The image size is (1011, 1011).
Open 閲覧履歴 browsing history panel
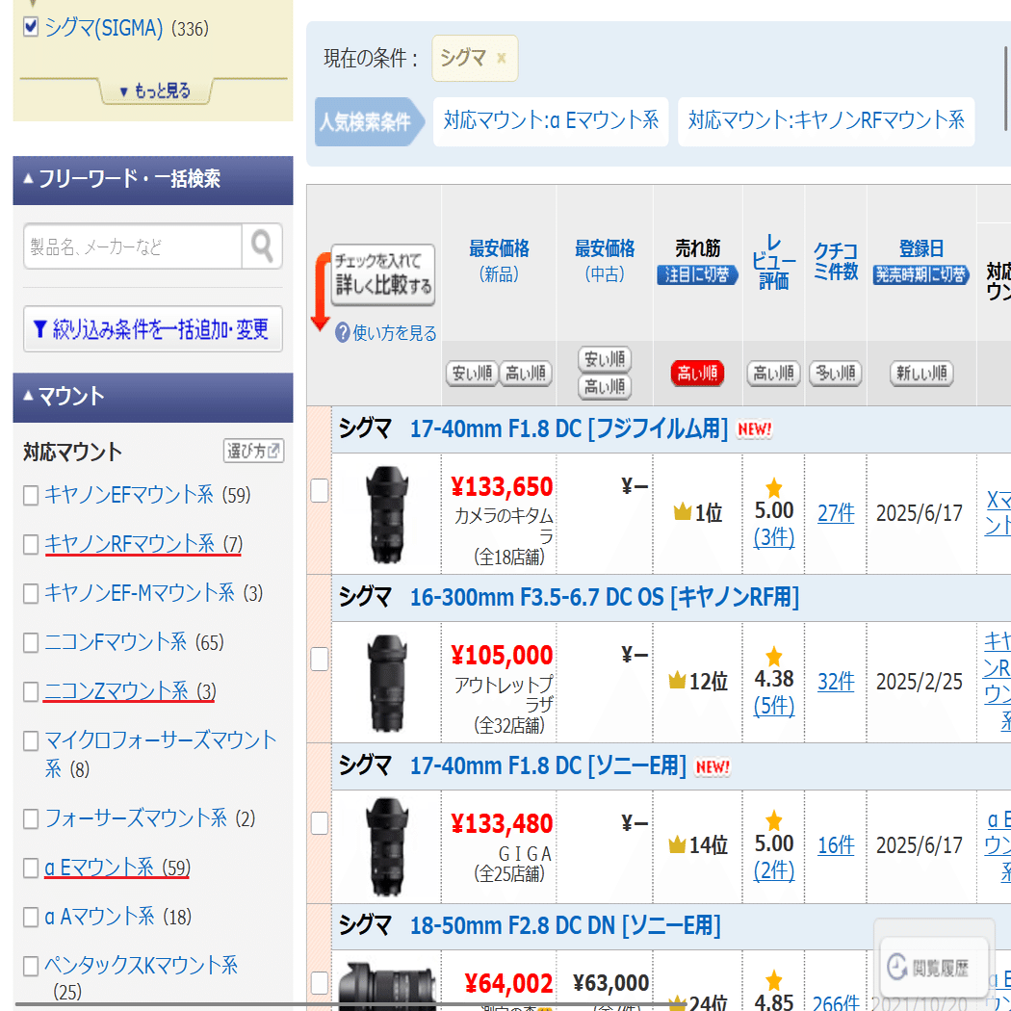(x=932, y=966)
